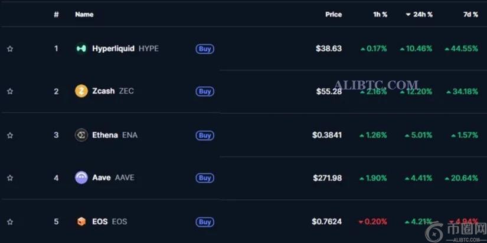Toggle the watchlist star for Zcash
This screenshot has height=243, width=487.
(10, 92)
